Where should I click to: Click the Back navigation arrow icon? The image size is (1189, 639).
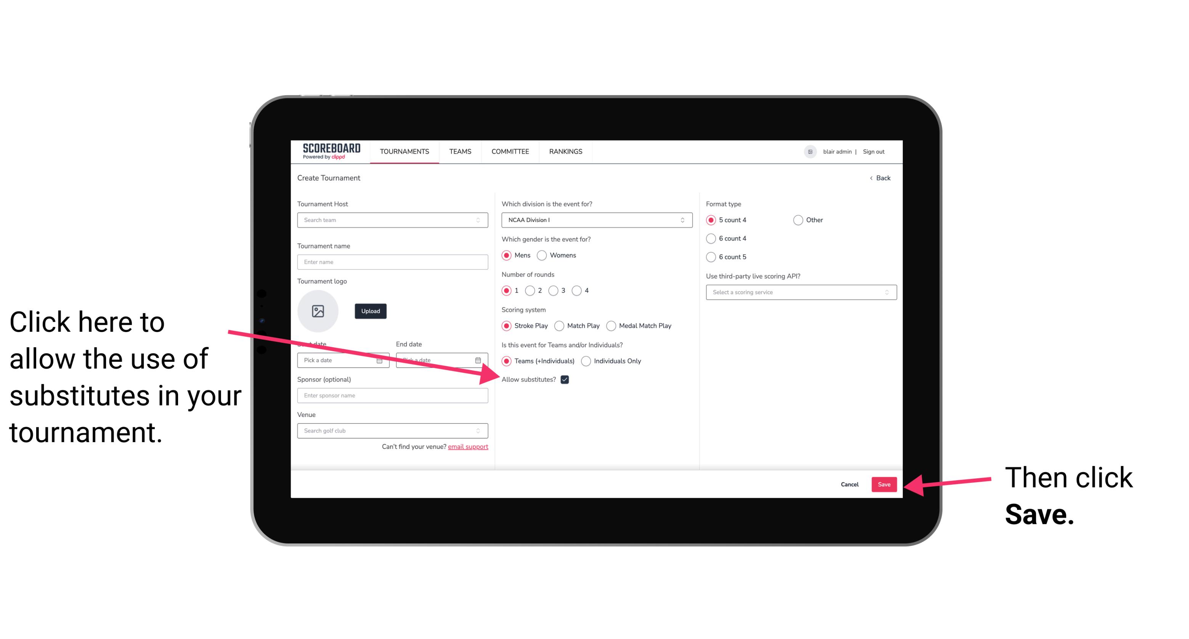click(x=873, y=177)
